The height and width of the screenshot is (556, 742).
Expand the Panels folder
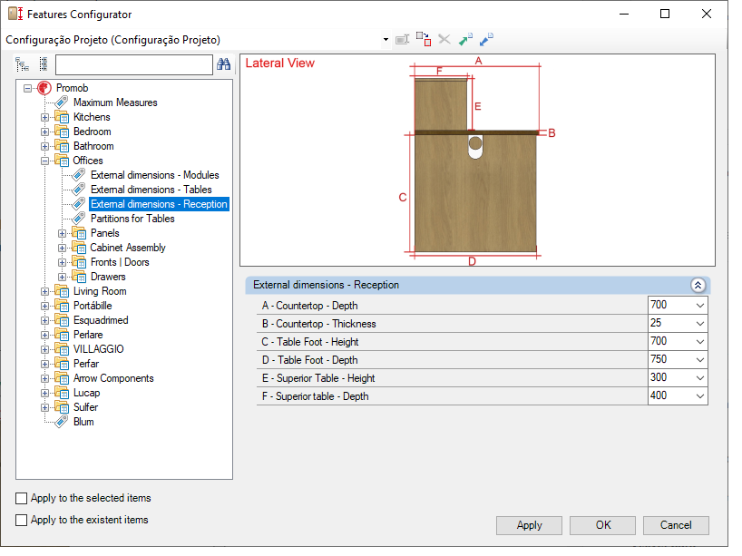click(x=62, y=234)
